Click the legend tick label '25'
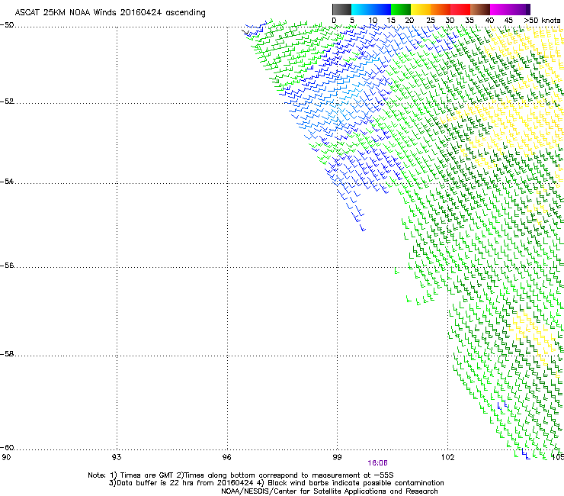 (x=431, y=21)
